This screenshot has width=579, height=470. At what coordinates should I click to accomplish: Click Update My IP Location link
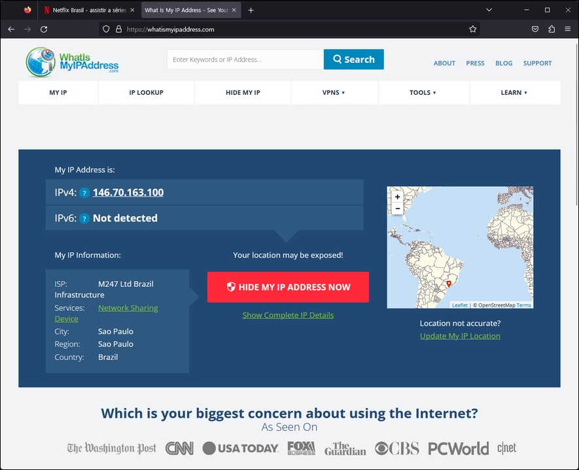tap(460, 336)
